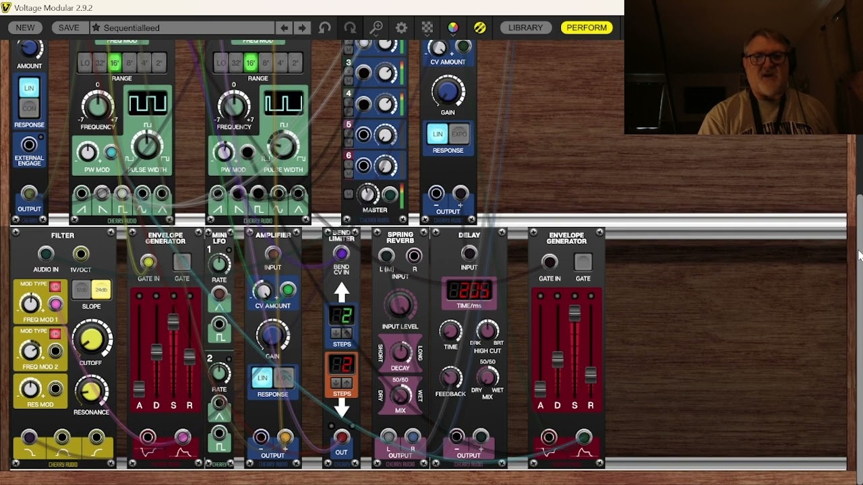Click the Filter bandpass output jack

tap(62, 437)
